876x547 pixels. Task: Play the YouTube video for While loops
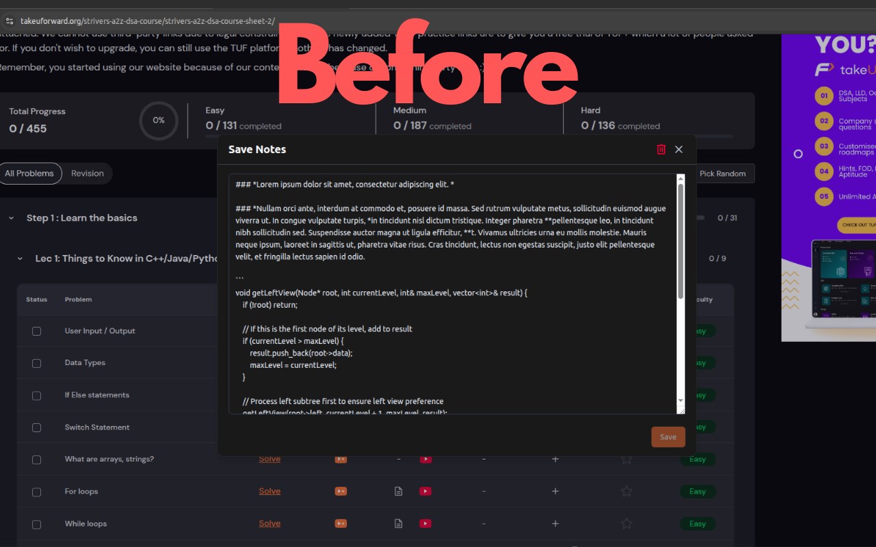(x=426, y=524)
